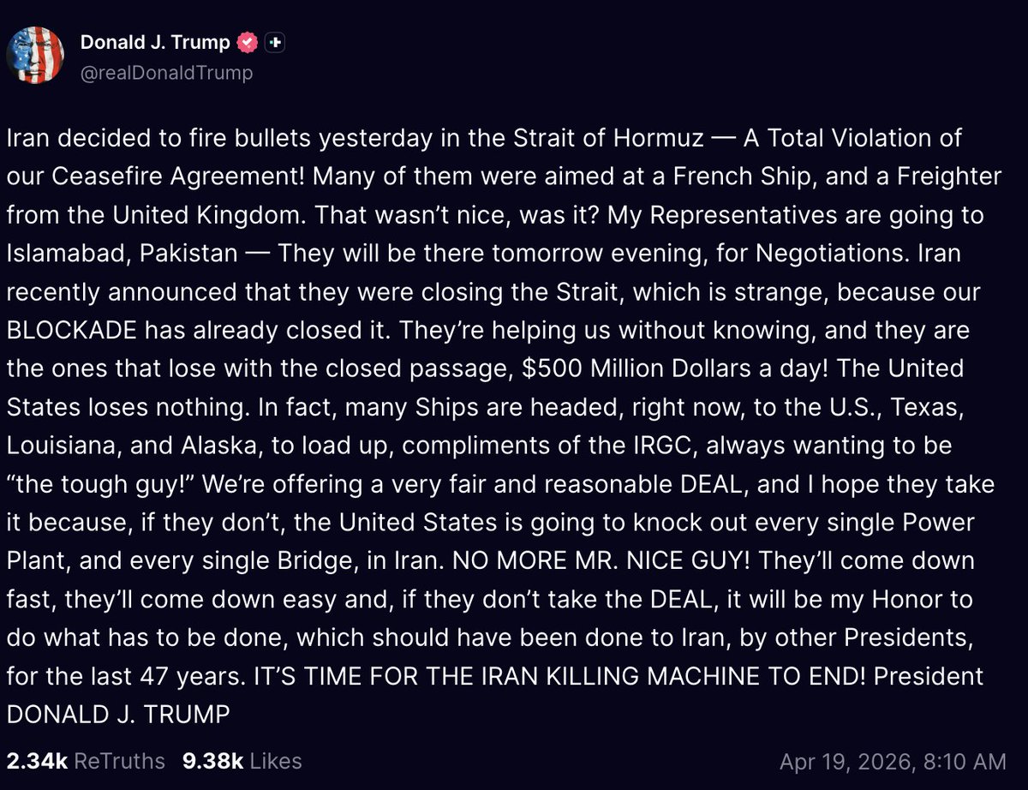Click the plus badge beside verified icon

pos(274,41)
